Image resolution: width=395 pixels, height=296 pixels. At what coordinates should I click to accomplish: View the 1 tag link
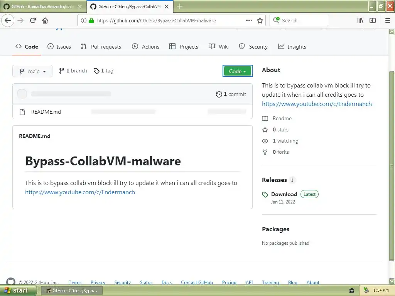click(x=103, y=71)
